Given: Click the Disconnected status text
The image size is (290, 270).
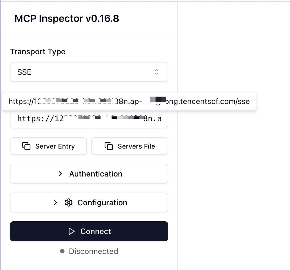Looking at the screenshot, I should [93, 251].
